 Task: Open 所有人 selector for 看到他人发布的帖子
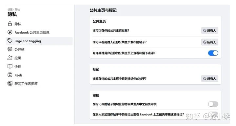(x=209, y=42)
